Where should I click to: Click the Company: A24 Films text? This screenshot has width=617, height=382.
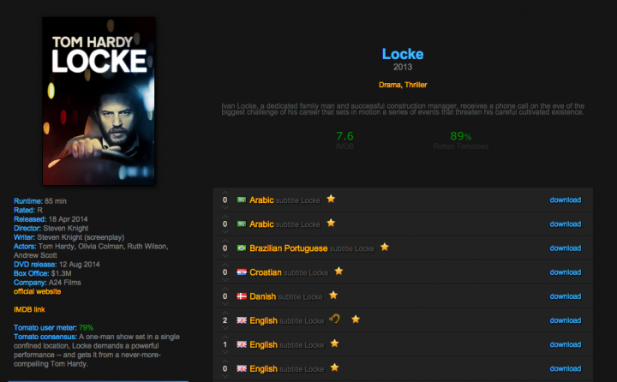pos(47,283)
